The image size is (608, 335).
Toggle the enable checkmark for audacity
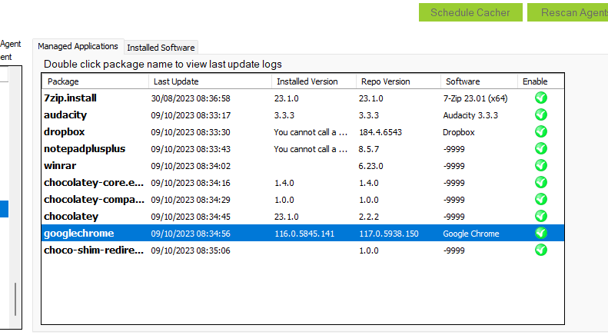pos(540,115)
